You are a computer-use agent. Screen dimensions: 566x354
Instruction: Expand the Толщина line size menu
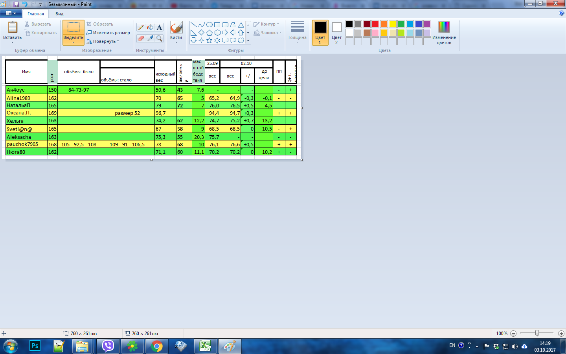tap(297, 32)
